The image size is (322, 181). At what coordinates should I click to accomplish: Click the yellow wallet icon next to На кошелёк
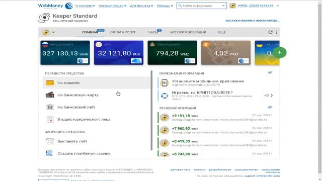click(50, 82)
